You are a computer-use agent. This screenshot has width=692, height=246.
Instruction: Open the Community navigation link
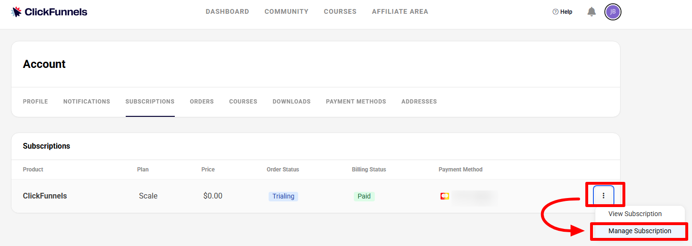(x=286, y=12)
